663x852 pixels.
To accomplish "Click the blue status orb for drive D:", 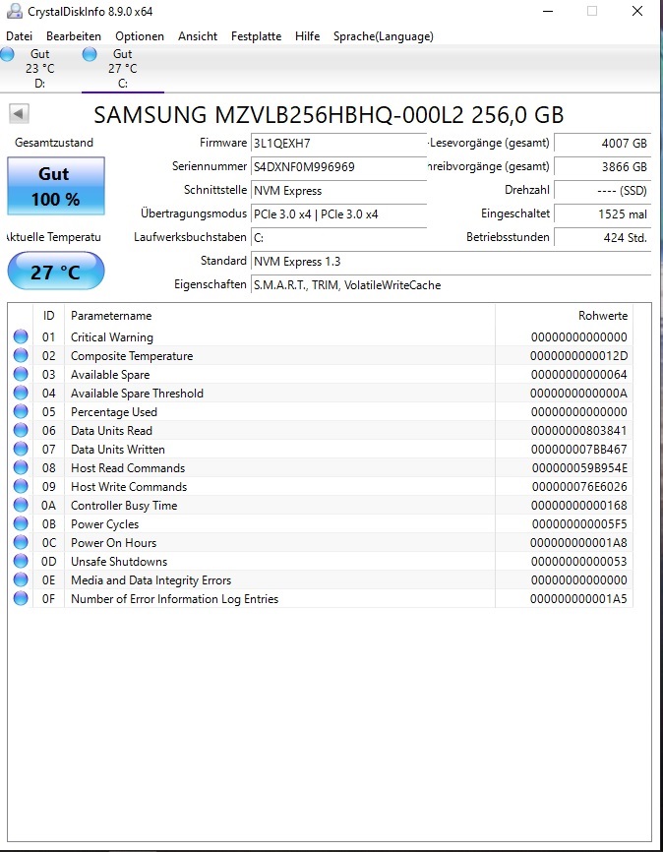I will pyautogui.click(x=7, y=54).
